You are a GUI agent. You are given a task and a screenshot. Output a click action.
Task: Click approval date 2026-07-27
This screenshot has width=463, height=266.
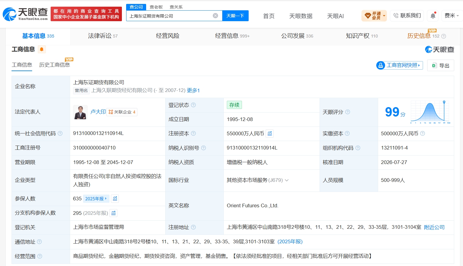click(394, 163)
